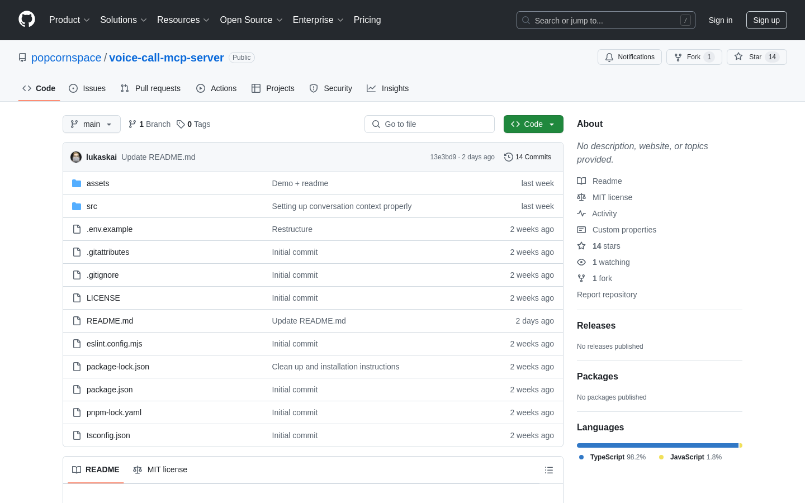Image resolution: width=805 pixels, height=503 pixels.
Task: Expand the Product menu
Action: pyautogui.click(x=69, y=20)
